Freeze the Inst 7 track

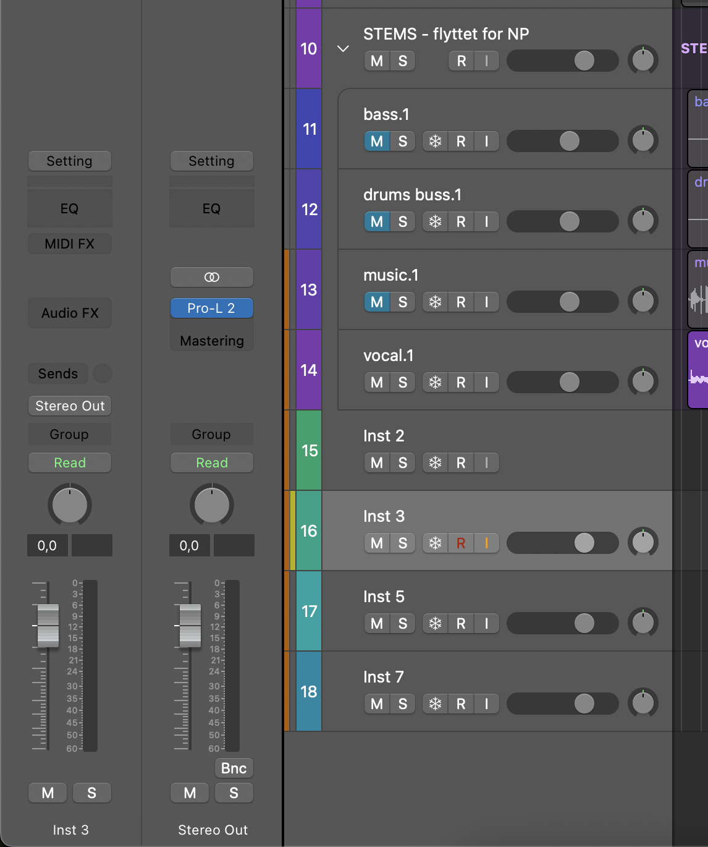point(435,704)
